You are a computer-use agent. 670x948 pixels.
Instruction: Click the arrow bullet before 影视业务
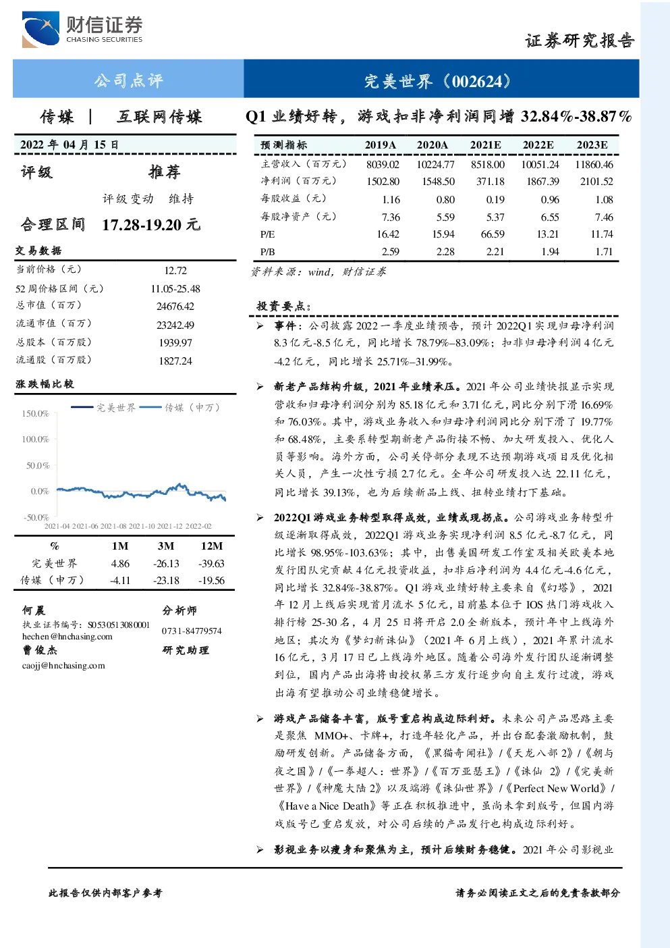[x=260, y=849]
